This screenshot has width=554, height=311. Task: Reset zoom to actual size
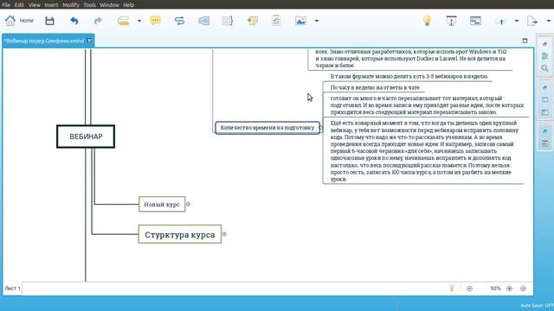coord(523,289)
